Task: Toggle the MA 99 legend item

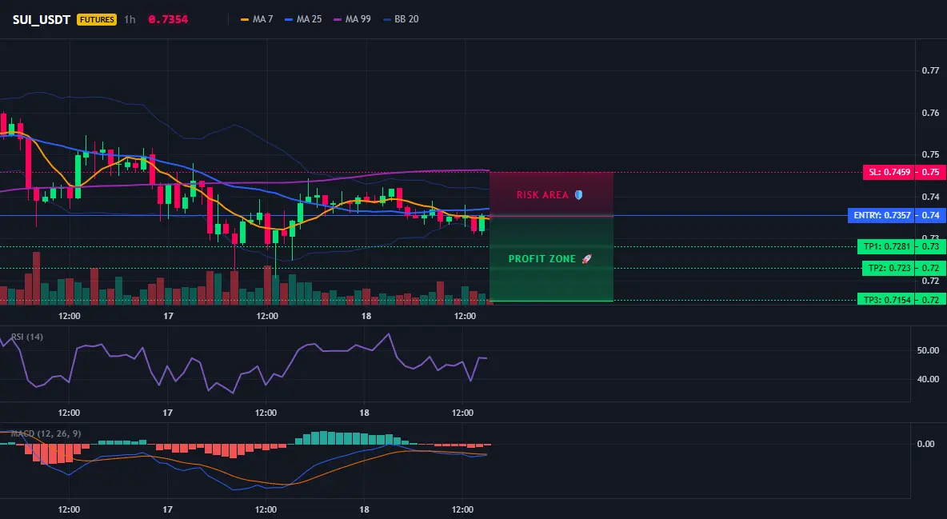Action: tap(352, 19)
